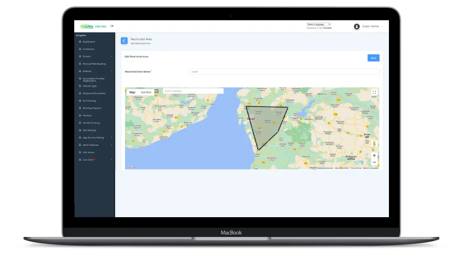
Task: Toggle fullscreen map view
Action: tap(374, 92)
